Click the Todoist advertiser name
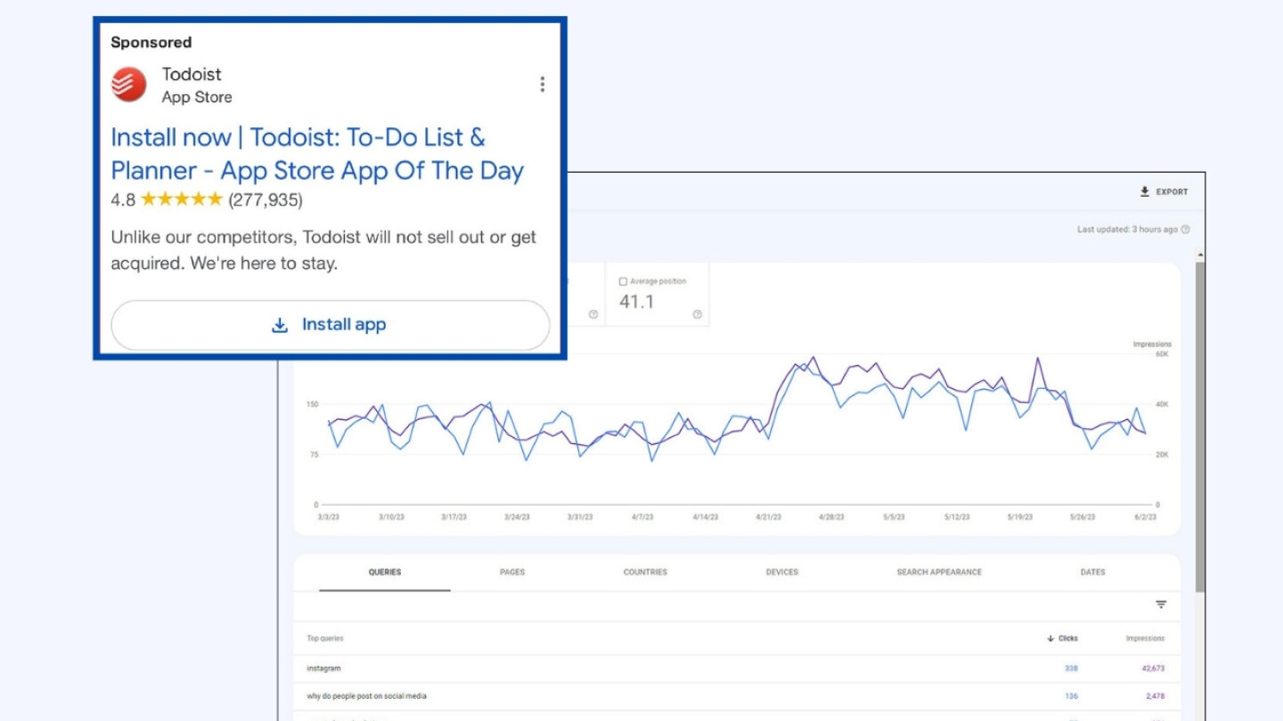The width and height of the screenshot is (1283, 721). pos(192,75)
